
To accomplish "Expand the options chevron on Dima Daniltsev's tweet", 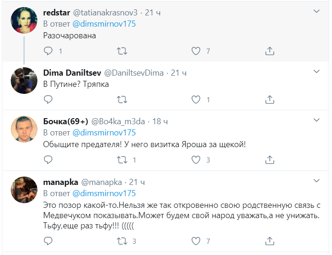I will pyautogui.click(x=317, y=72).
